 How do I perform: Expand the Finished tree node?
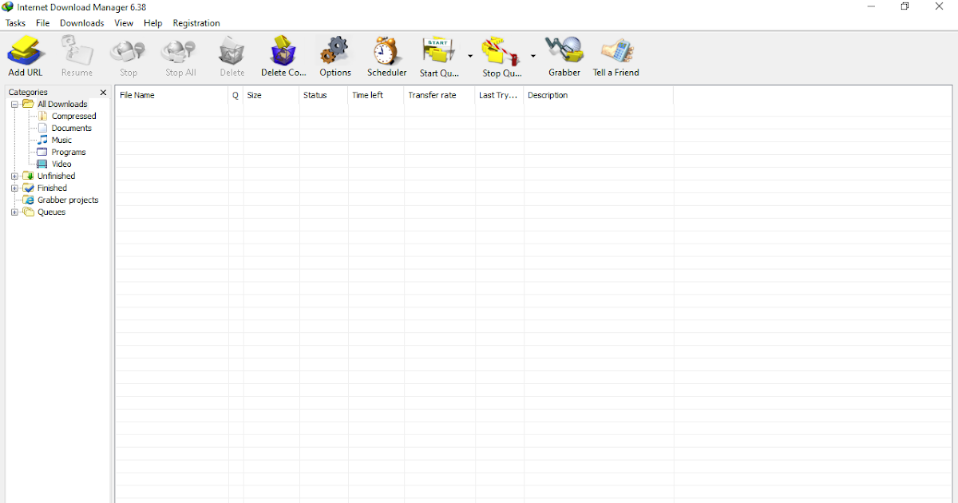click(14, 188)
